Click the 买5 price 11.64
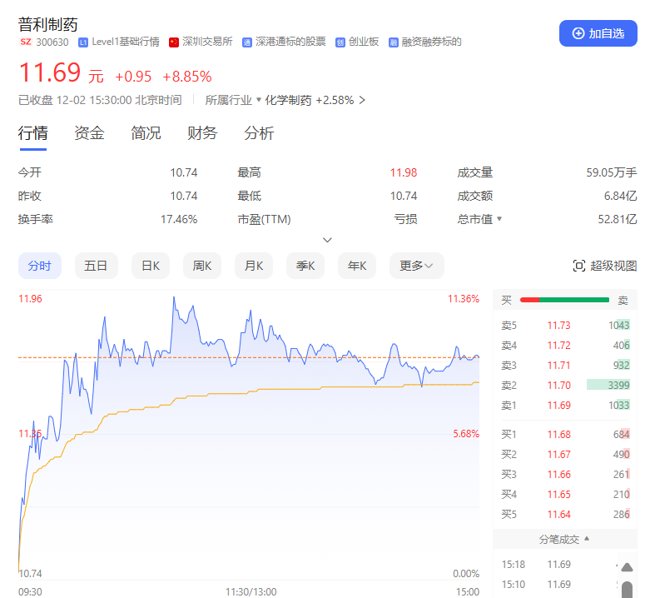 coord(558,514)
